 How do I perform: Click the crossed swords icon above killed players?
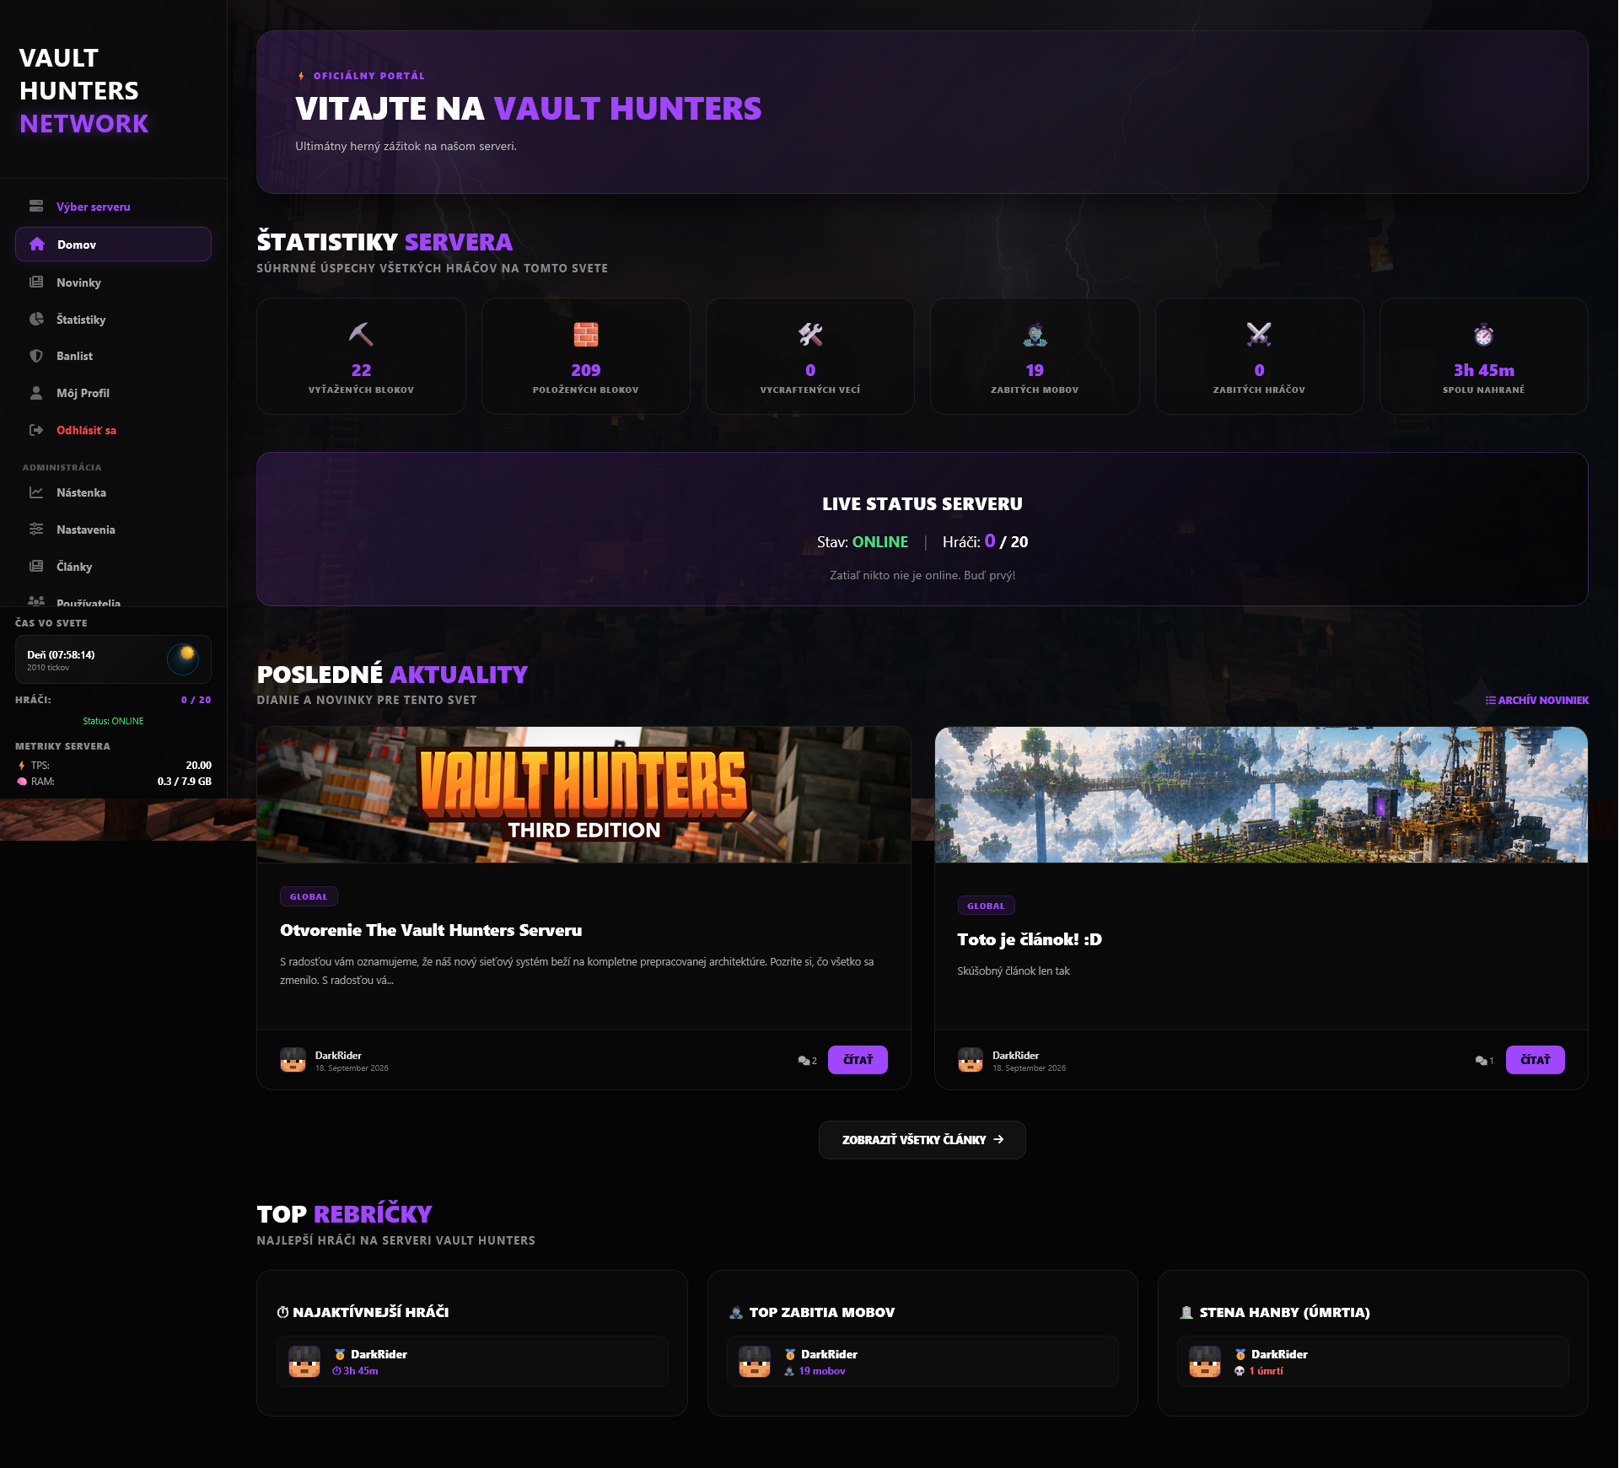(x=1259, y=335)
